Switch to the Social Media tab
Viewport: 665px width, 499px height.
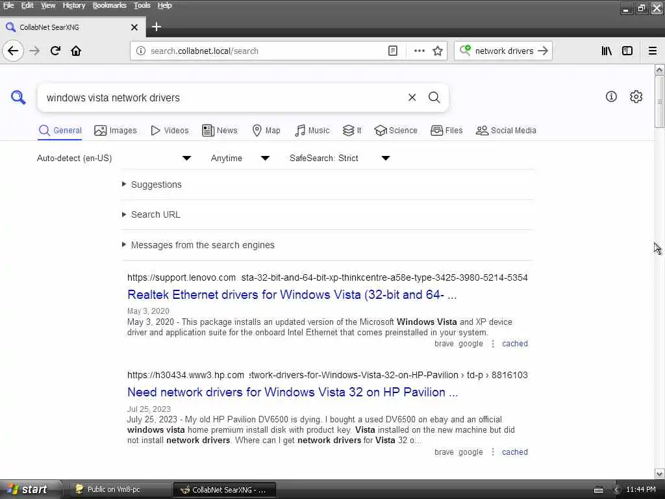(506, 130)
